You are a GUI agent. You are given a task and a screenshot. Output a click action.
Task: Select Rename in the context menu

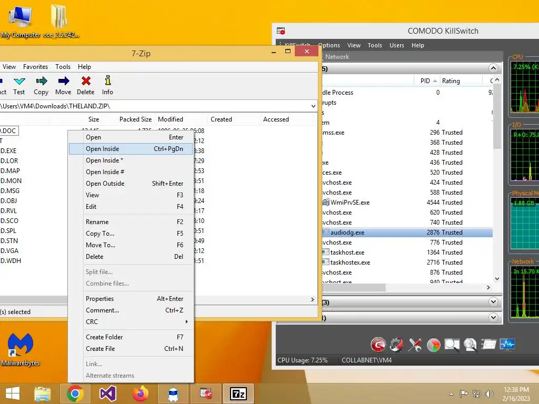(131, 222)
